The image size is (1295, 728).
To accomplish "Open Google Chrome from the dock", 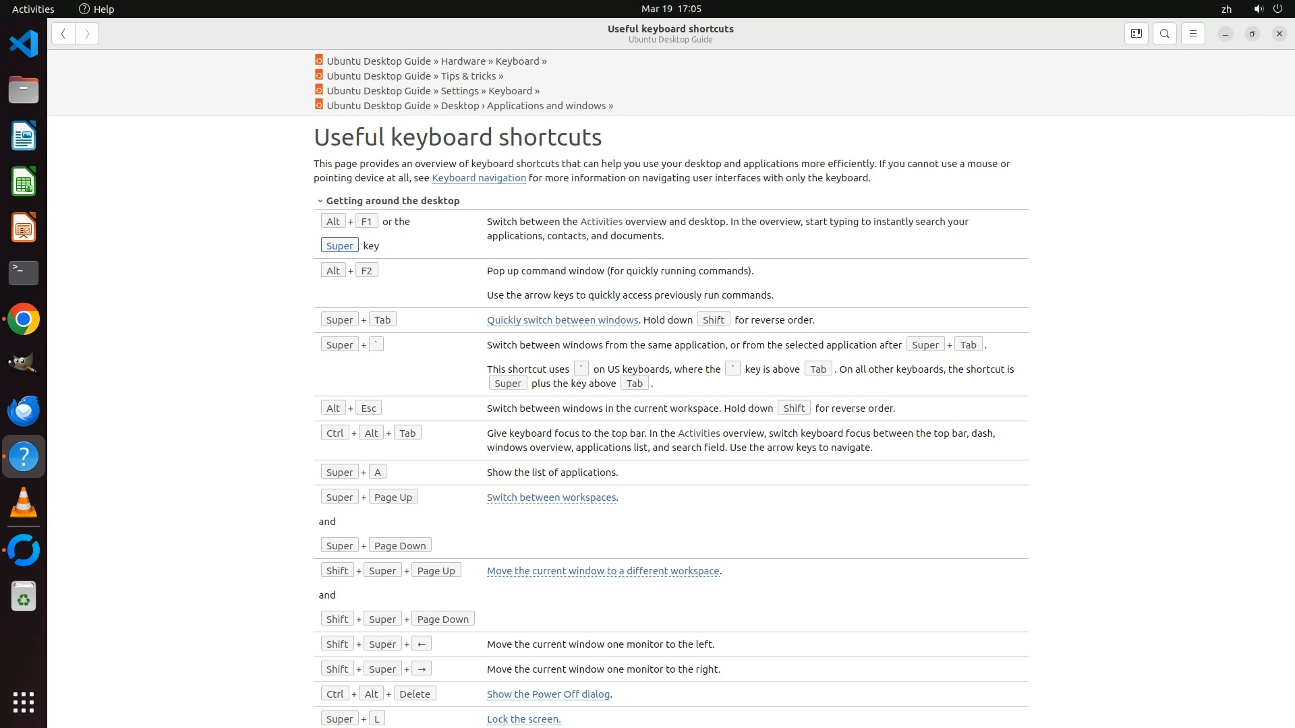I will (x=24, y=320).
